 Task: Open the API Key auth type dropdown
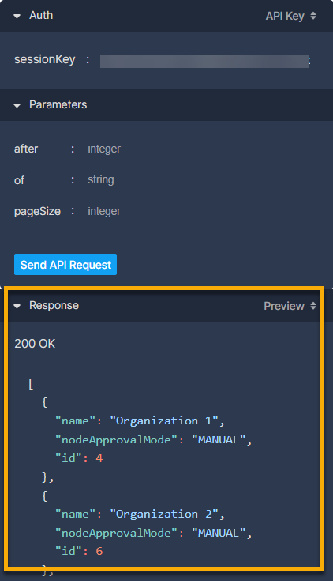tap(291, 16)
